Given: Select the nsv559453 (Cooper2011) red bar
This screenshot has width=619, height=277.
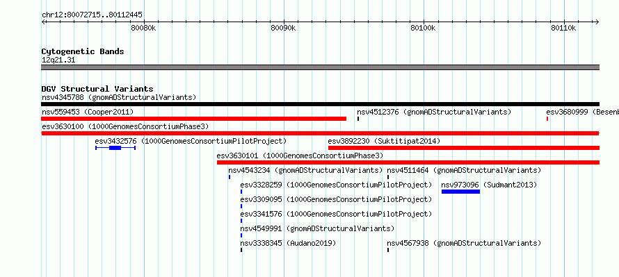Looking at the screenshot, I should point(194,119).
